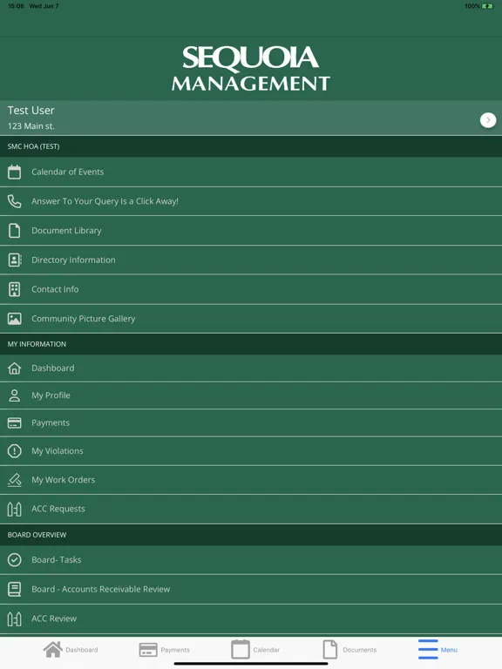Select the person icon beside My Profile
The height and width of the screenshot is (669, 502).
pyautogui.click(x=14, y=395)
